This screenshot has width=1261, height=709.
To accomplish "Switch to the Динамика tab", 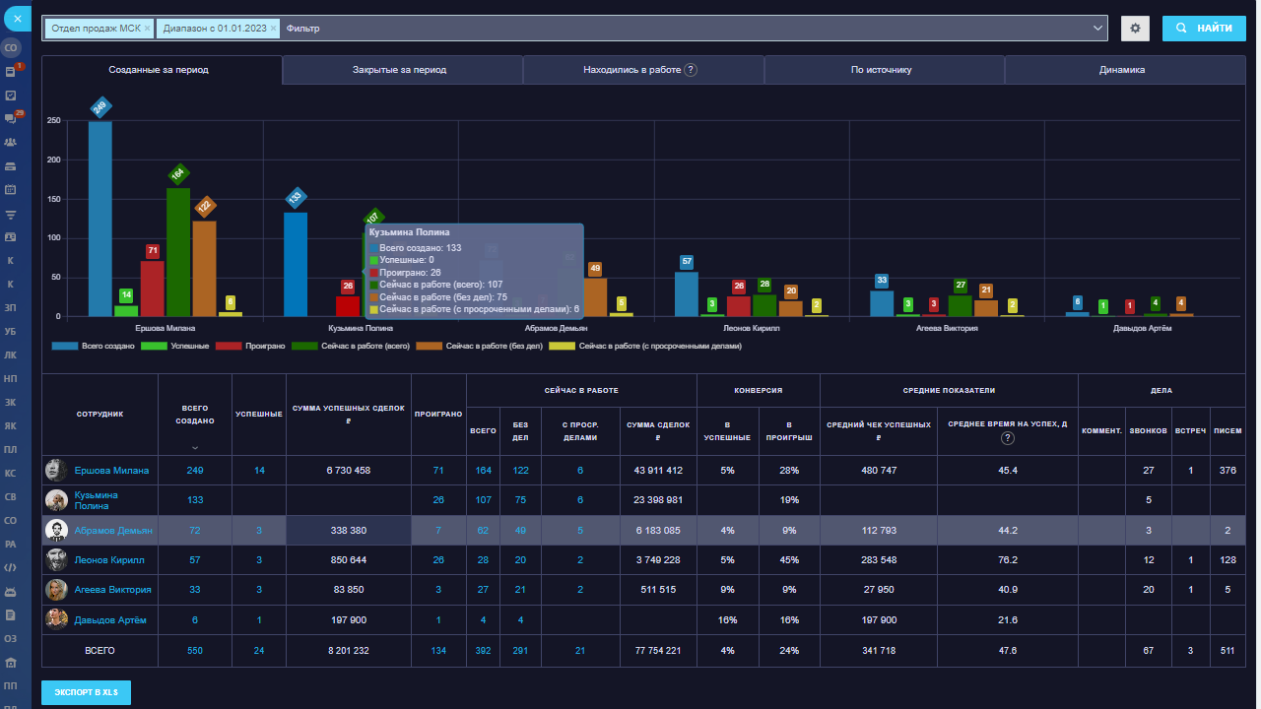I will tap(1124, 70).
